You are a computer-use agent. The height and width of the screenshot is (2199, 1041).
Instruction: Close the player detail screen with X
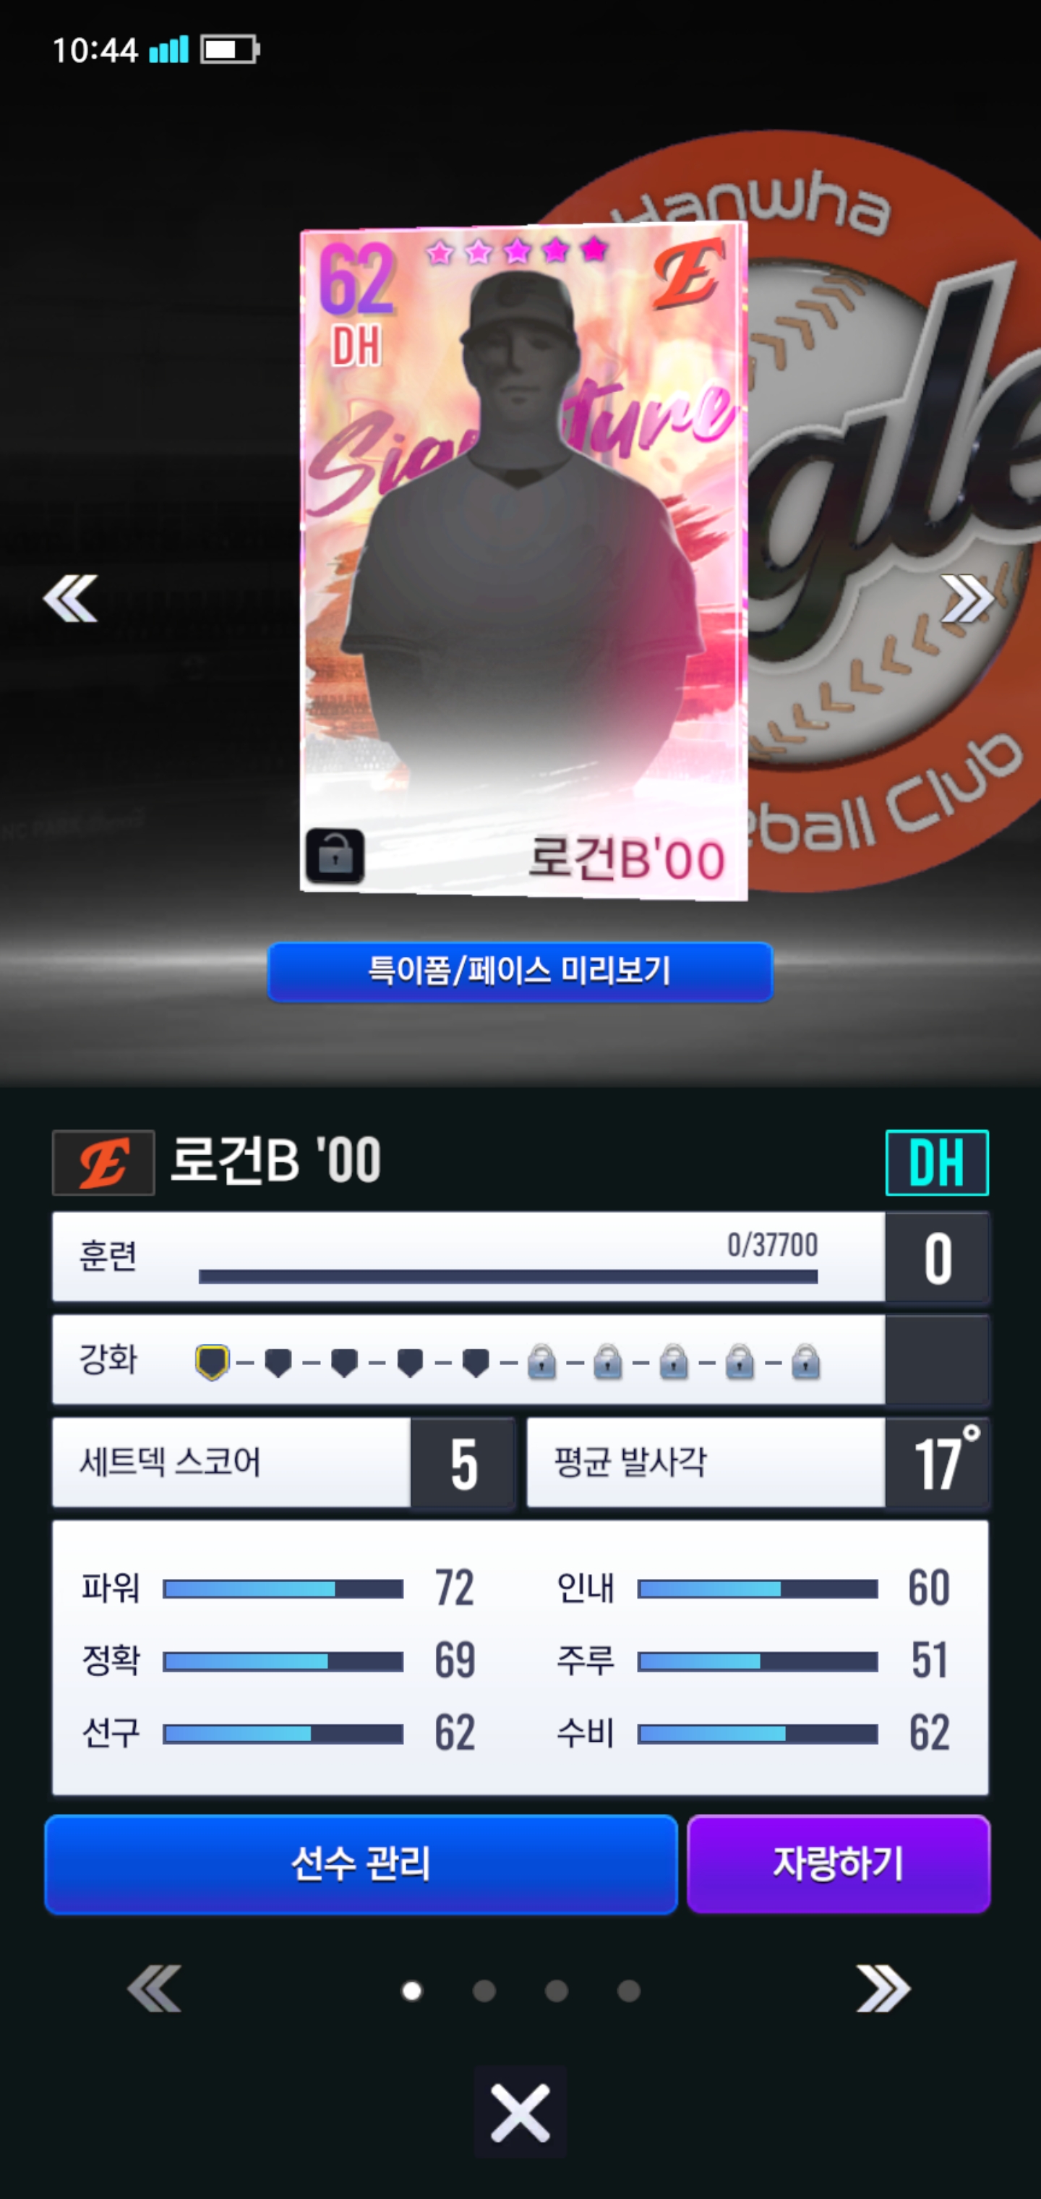[520, 2113]
